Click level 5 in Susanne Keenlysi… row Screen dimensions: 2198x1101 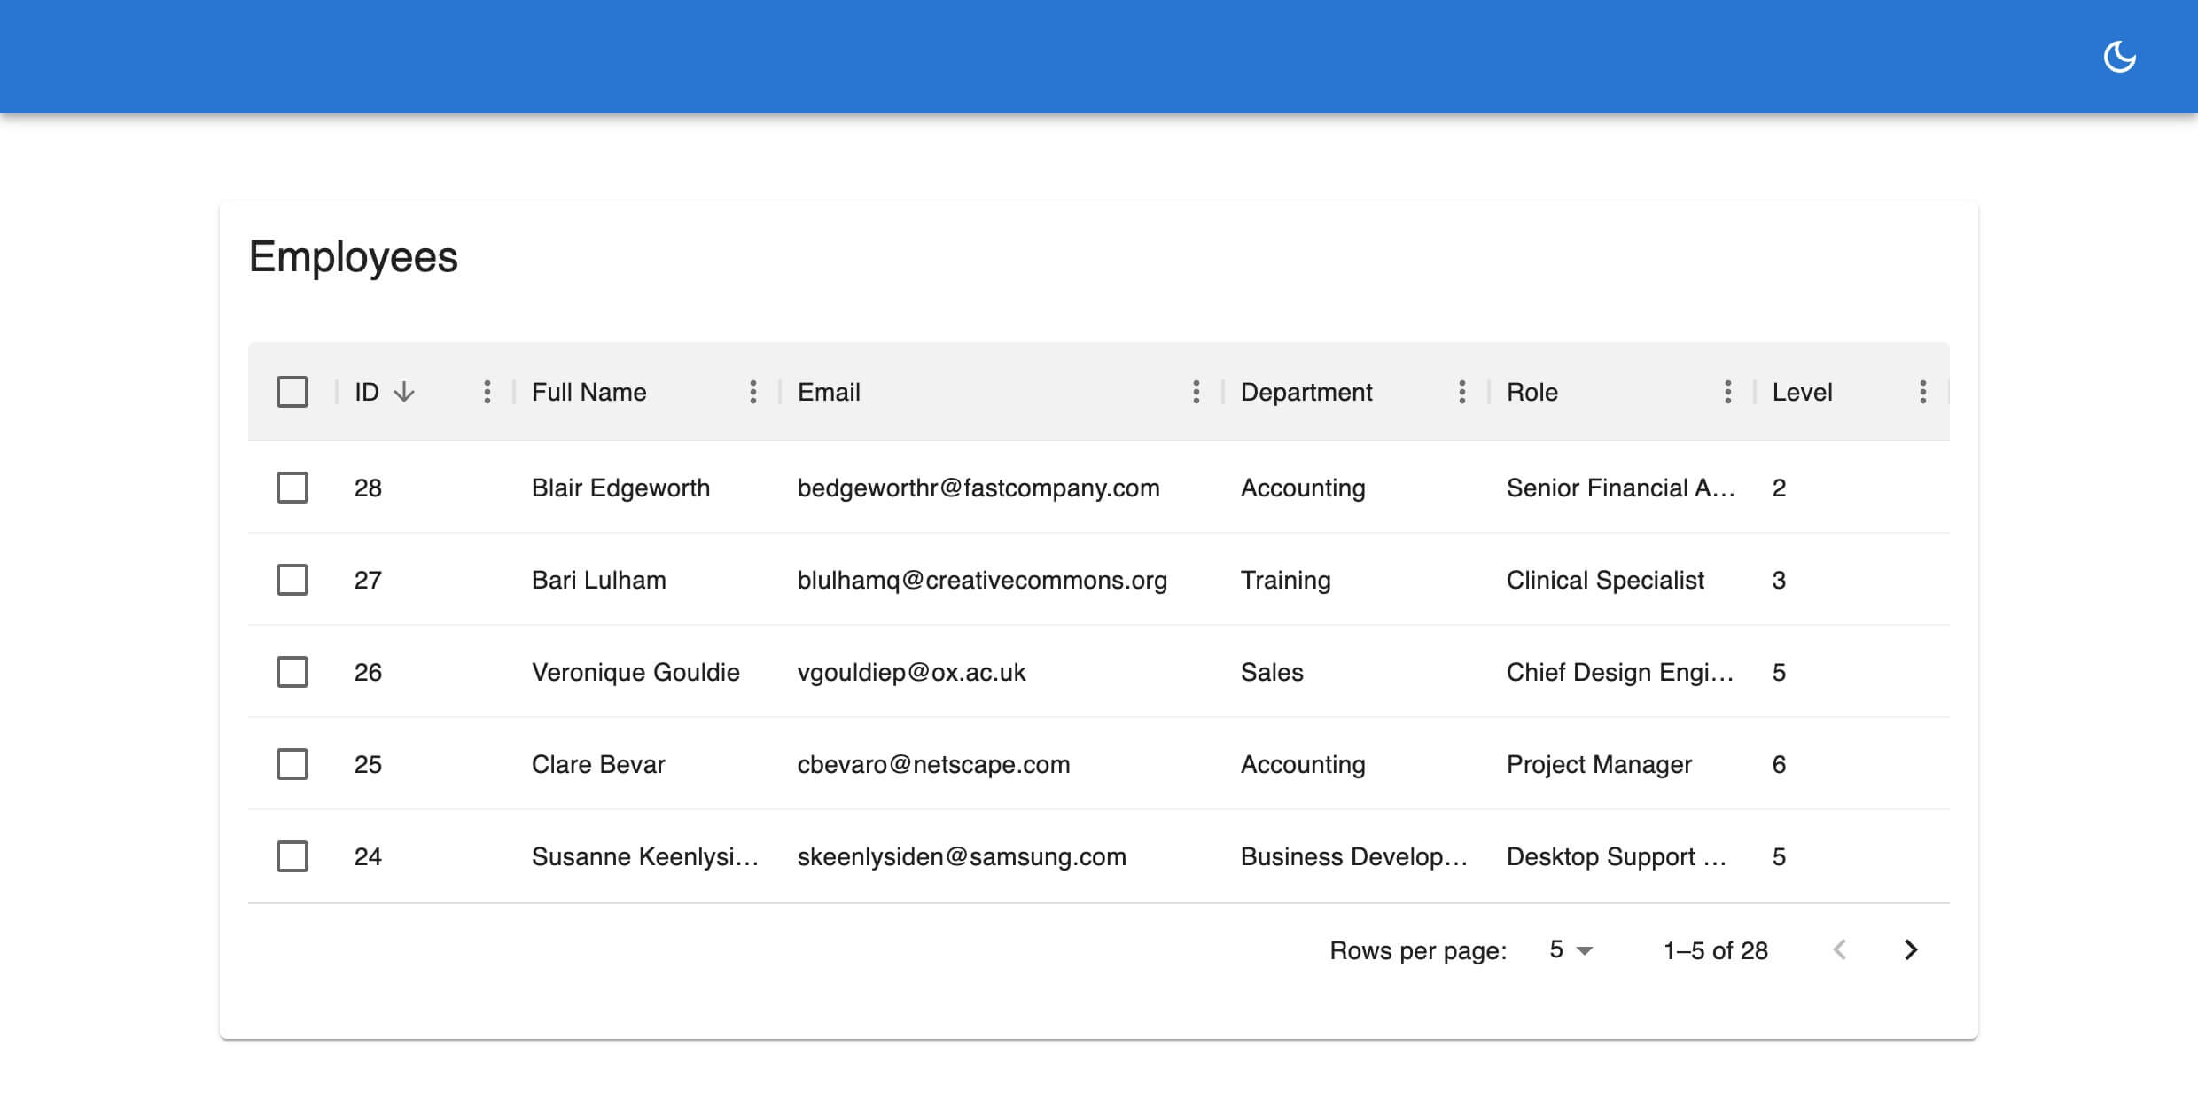click(1779, 856)
